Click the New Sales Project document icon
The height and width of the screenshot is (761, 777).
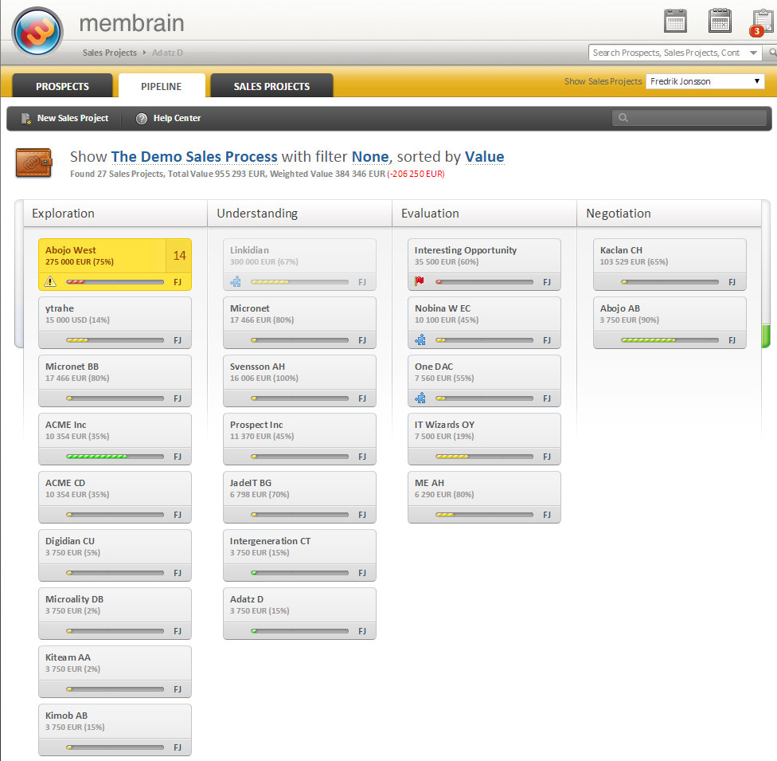(25, 119)
